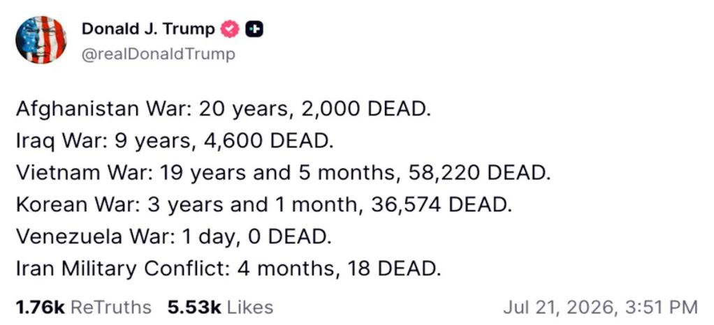Click the 3:51 PM time text
Viewport: 714px width, 325px height.
[x=658, y=308]
